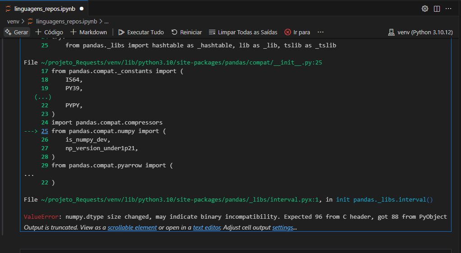This screenshot has width=461, height=253.
Task: Open the notebook toolbar overflow menu
Action: click(x=320, y=32)
